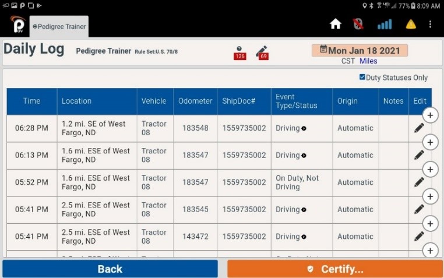Switch to the Pedigree Trainer tab
Image resolution: width=444 pixels, height=278 pixels.
click(59, 27)
